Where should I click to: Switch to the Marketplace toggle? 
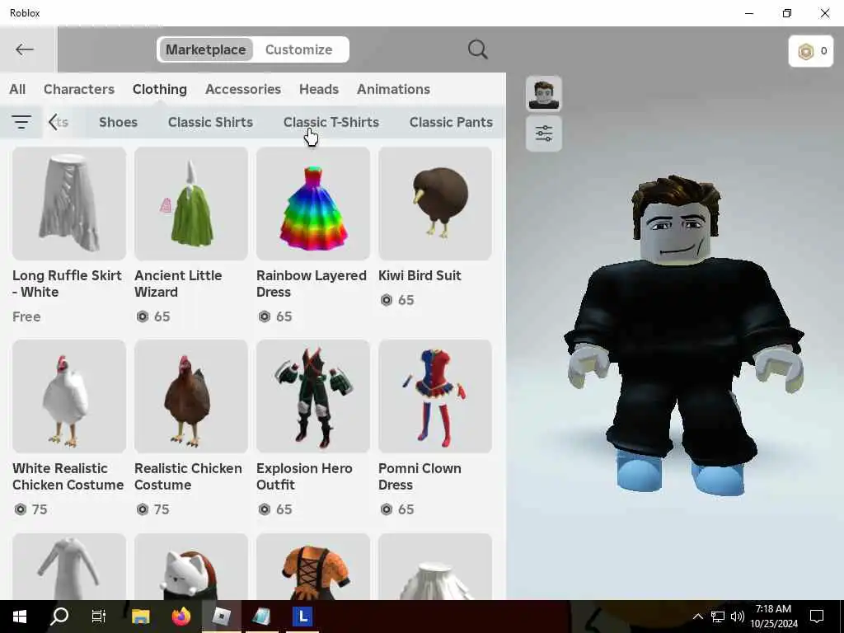point(205,49)
